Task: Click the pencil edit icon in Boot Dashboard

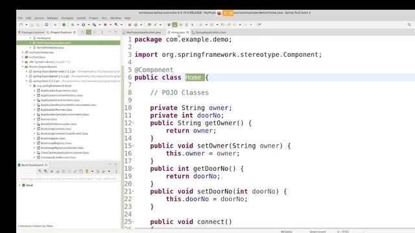Action: (x=75, y=171)
